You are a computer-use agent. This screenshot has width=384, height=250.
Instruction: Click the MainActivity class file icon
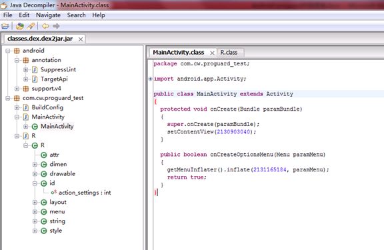pyautogui.click(x=26, y=117)
